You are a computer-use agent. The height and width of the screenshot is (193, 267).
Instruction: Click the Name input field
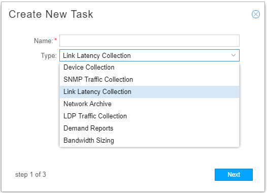pos(149,41)
